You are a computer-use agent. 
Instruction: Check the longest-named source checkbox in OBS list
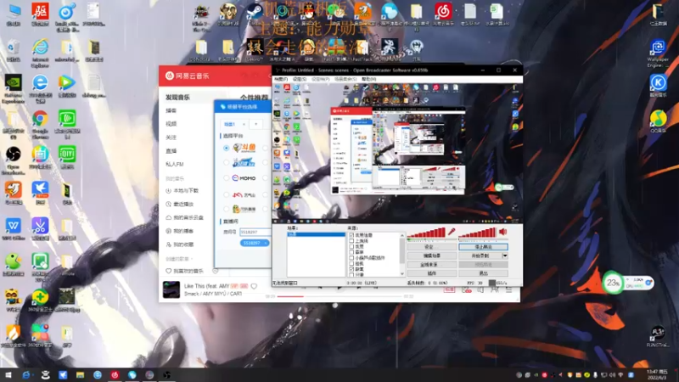[x=351, y=258]
